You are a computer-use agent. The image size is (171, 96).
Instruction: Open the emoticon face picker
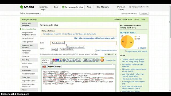pos(91,60)
